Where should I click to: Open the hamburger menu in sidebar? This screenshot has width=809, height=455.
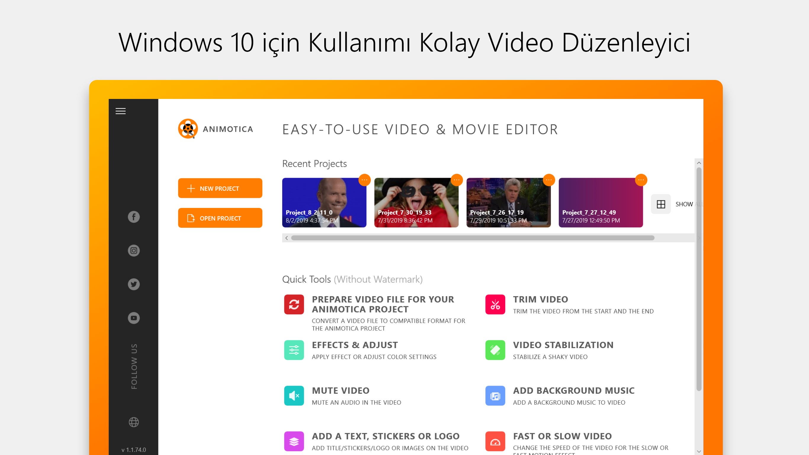click(x=121, y=111)
